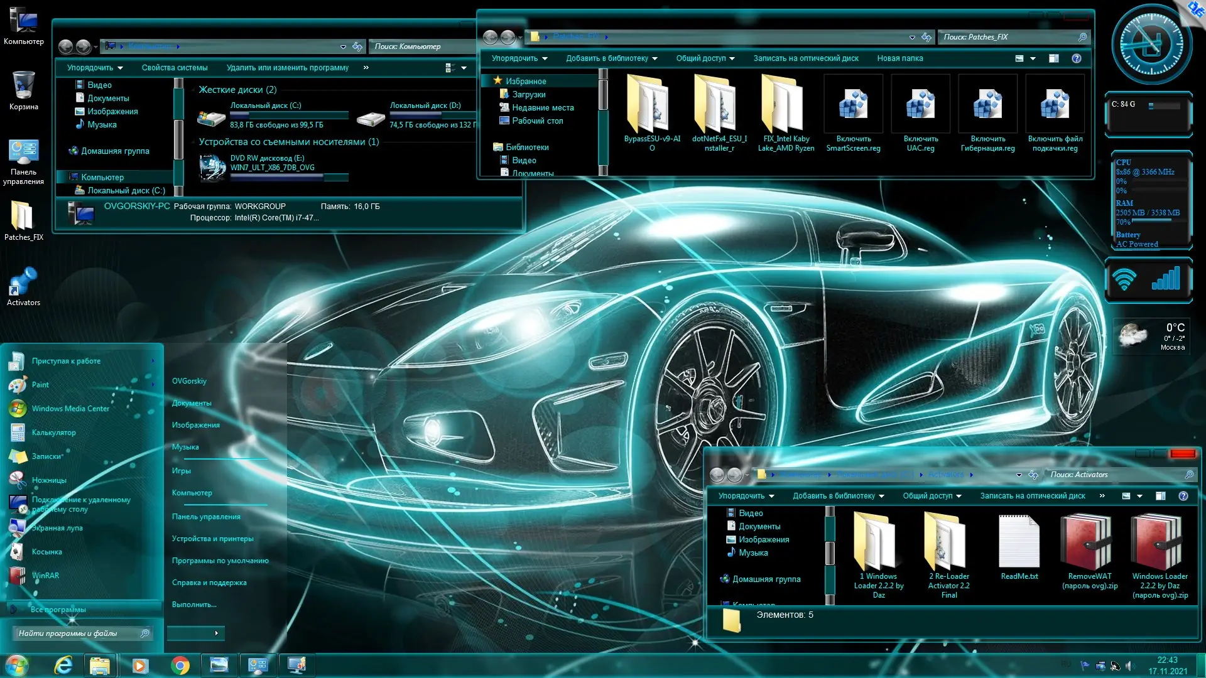Click Свойства системы in the Computer toolbar

pos(175,68)
